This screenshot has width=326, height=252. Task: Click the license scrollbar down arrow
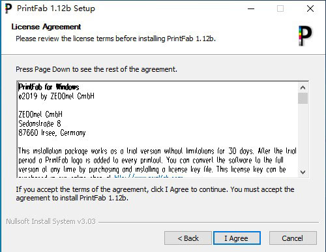click(303, 172)
